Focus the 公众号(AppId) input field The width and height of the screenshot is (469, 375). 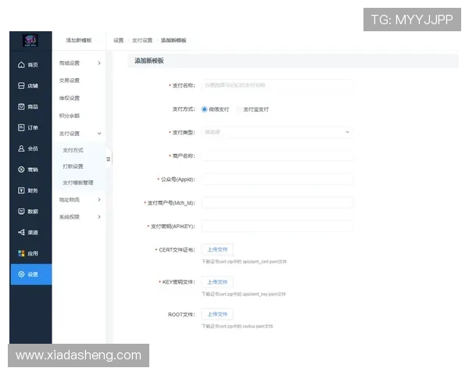pos(277,180)
